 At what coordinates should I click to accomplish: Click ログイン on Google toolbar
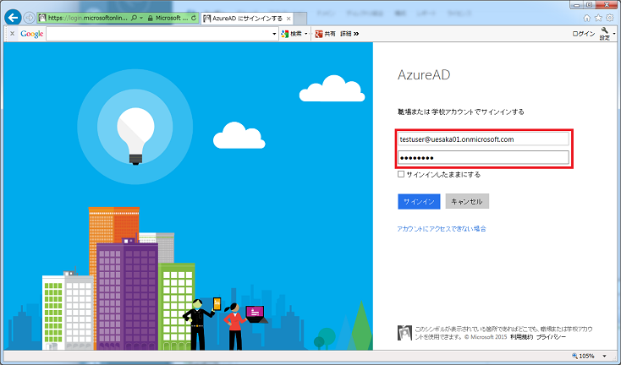coord(584,34)
